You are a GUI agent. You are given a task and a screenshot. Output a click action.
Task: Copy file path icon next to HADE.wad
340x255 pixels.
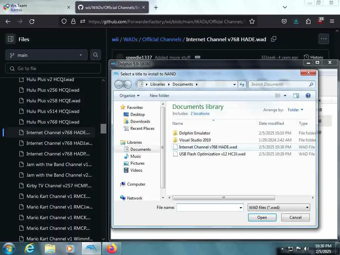pyautogui.click(x=274, y=39)
